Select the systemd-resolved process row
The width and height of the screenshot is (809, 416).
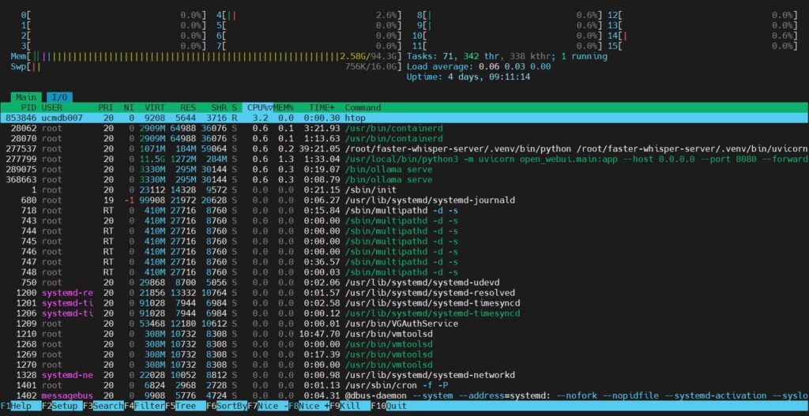(x=404, y=293)
